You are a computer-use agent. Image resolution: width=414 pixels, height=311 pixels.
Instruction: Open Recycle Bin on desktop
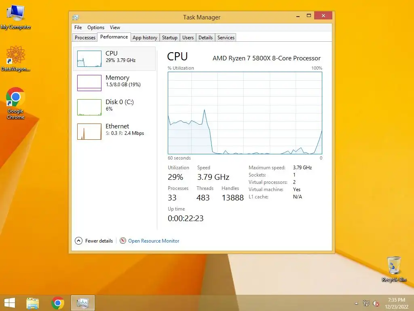(x=394, y=269)
